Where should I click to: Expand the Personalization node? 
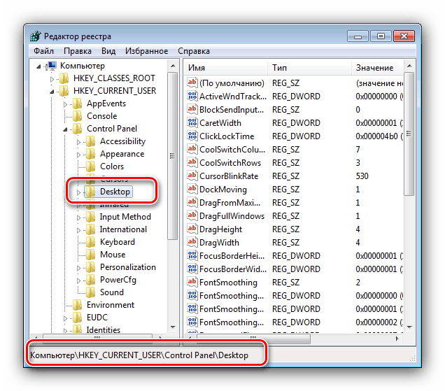78,268
